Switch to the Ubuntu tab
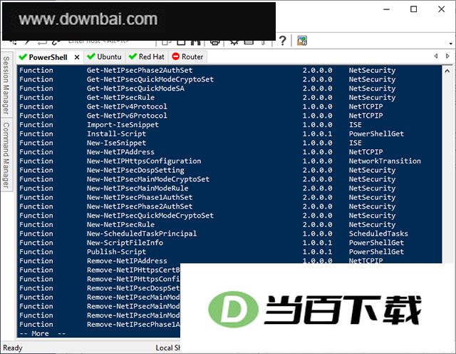Image resolution: width=456 pixels, height=354 pixels. (105, 57)
